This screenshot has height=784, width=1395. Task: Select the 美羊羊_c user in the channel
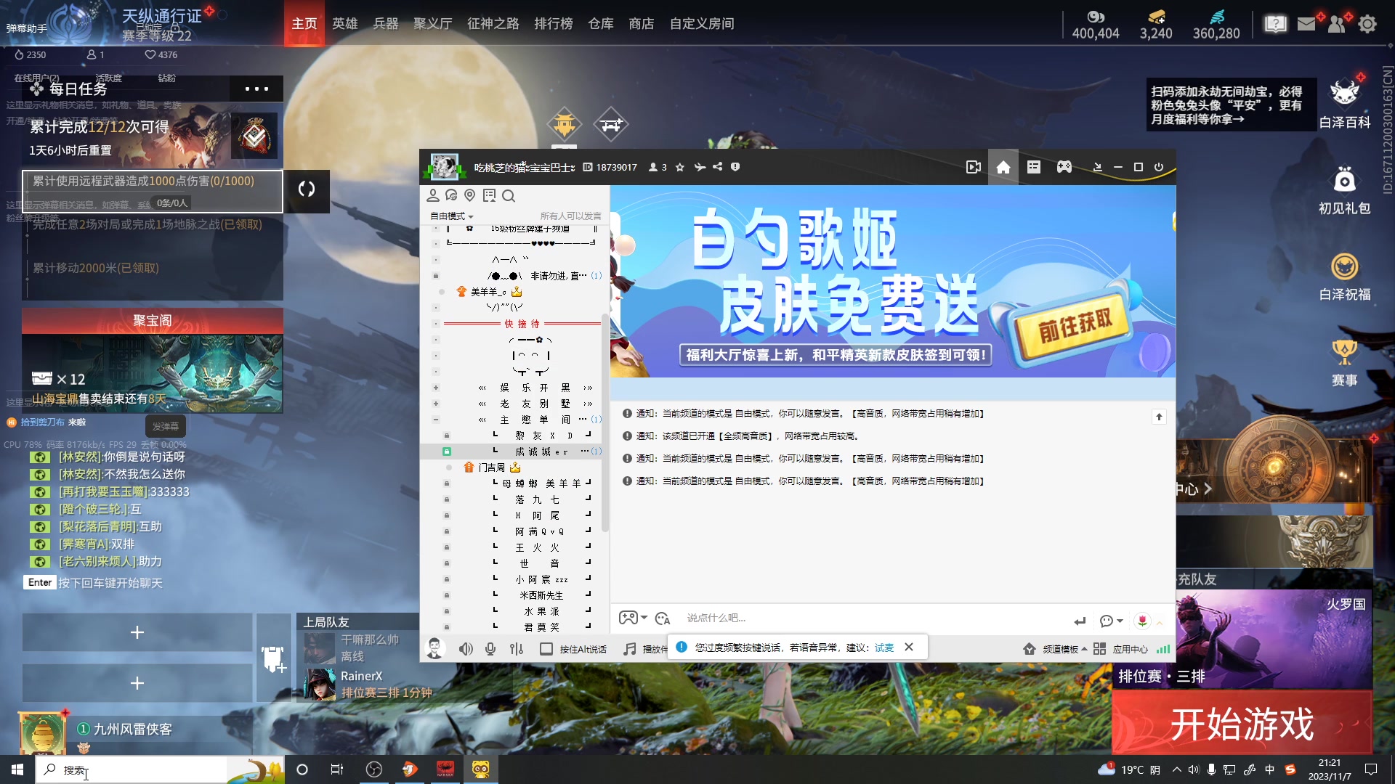[489, 292]
